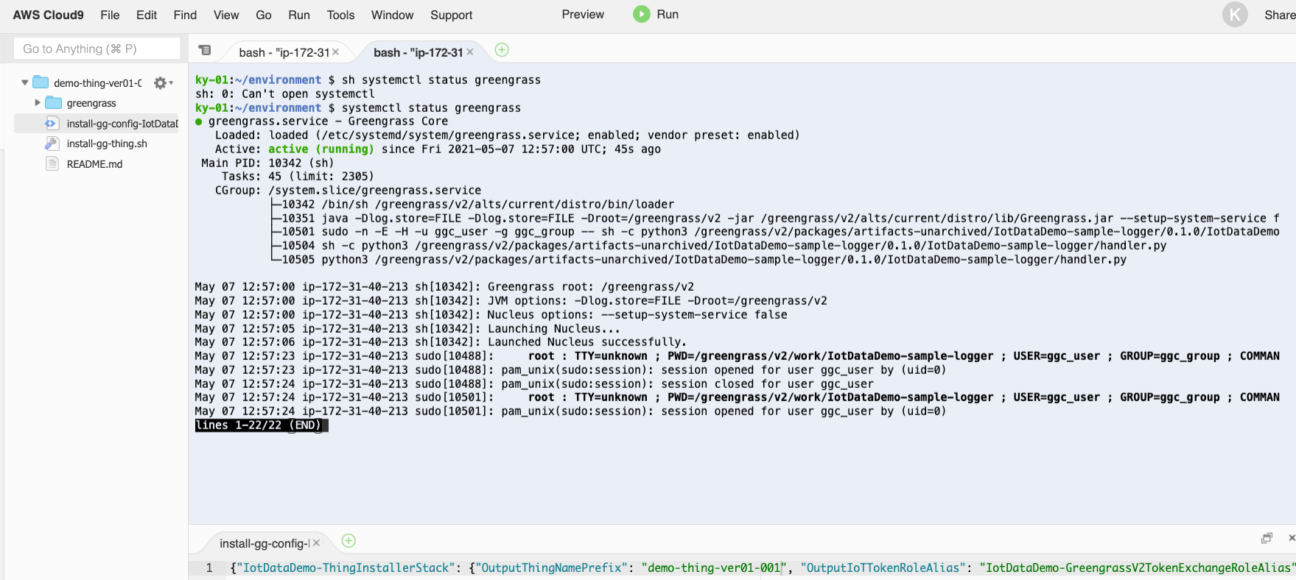Click "OutputThingNamePrefix" key in the editor

[x=552, y=567]
